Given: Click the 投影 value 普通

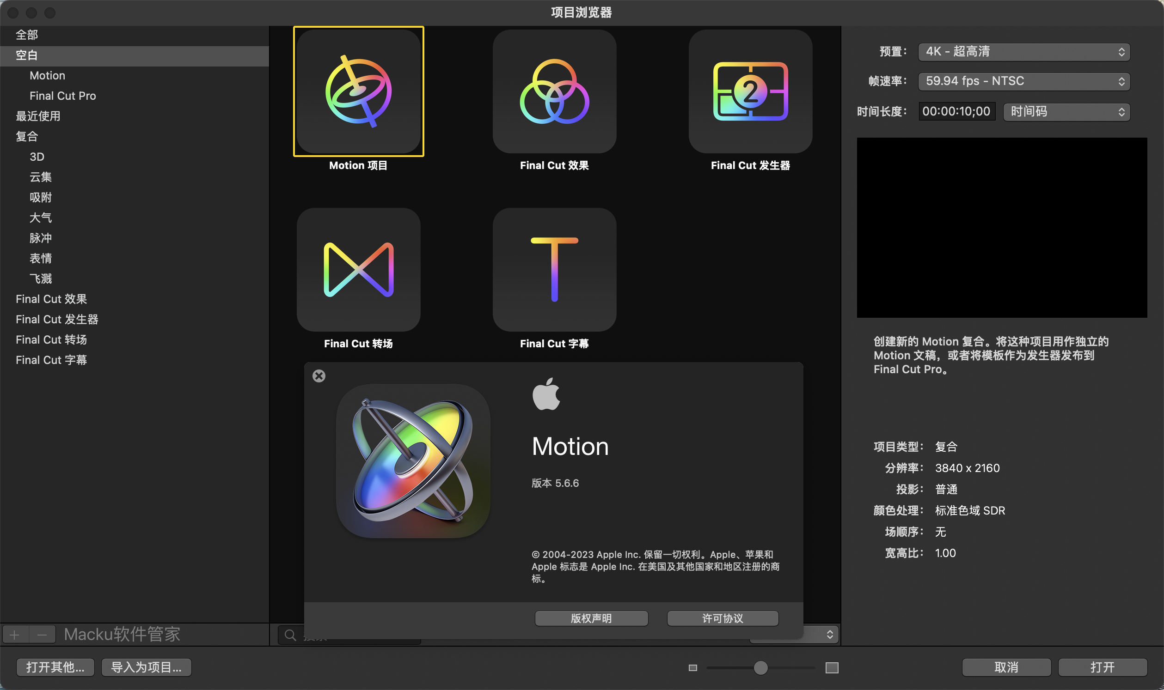Looking at the screenshot, I should (946, 490).
